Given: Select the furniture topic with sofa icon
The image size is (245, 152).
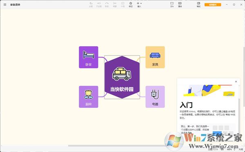Looking at the screenshot, I should click(155, 57).
